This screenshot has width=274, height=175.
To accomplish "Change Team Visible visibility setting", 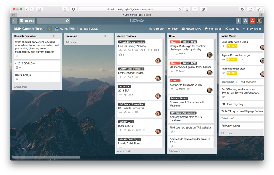I will [x=89, y=29].
